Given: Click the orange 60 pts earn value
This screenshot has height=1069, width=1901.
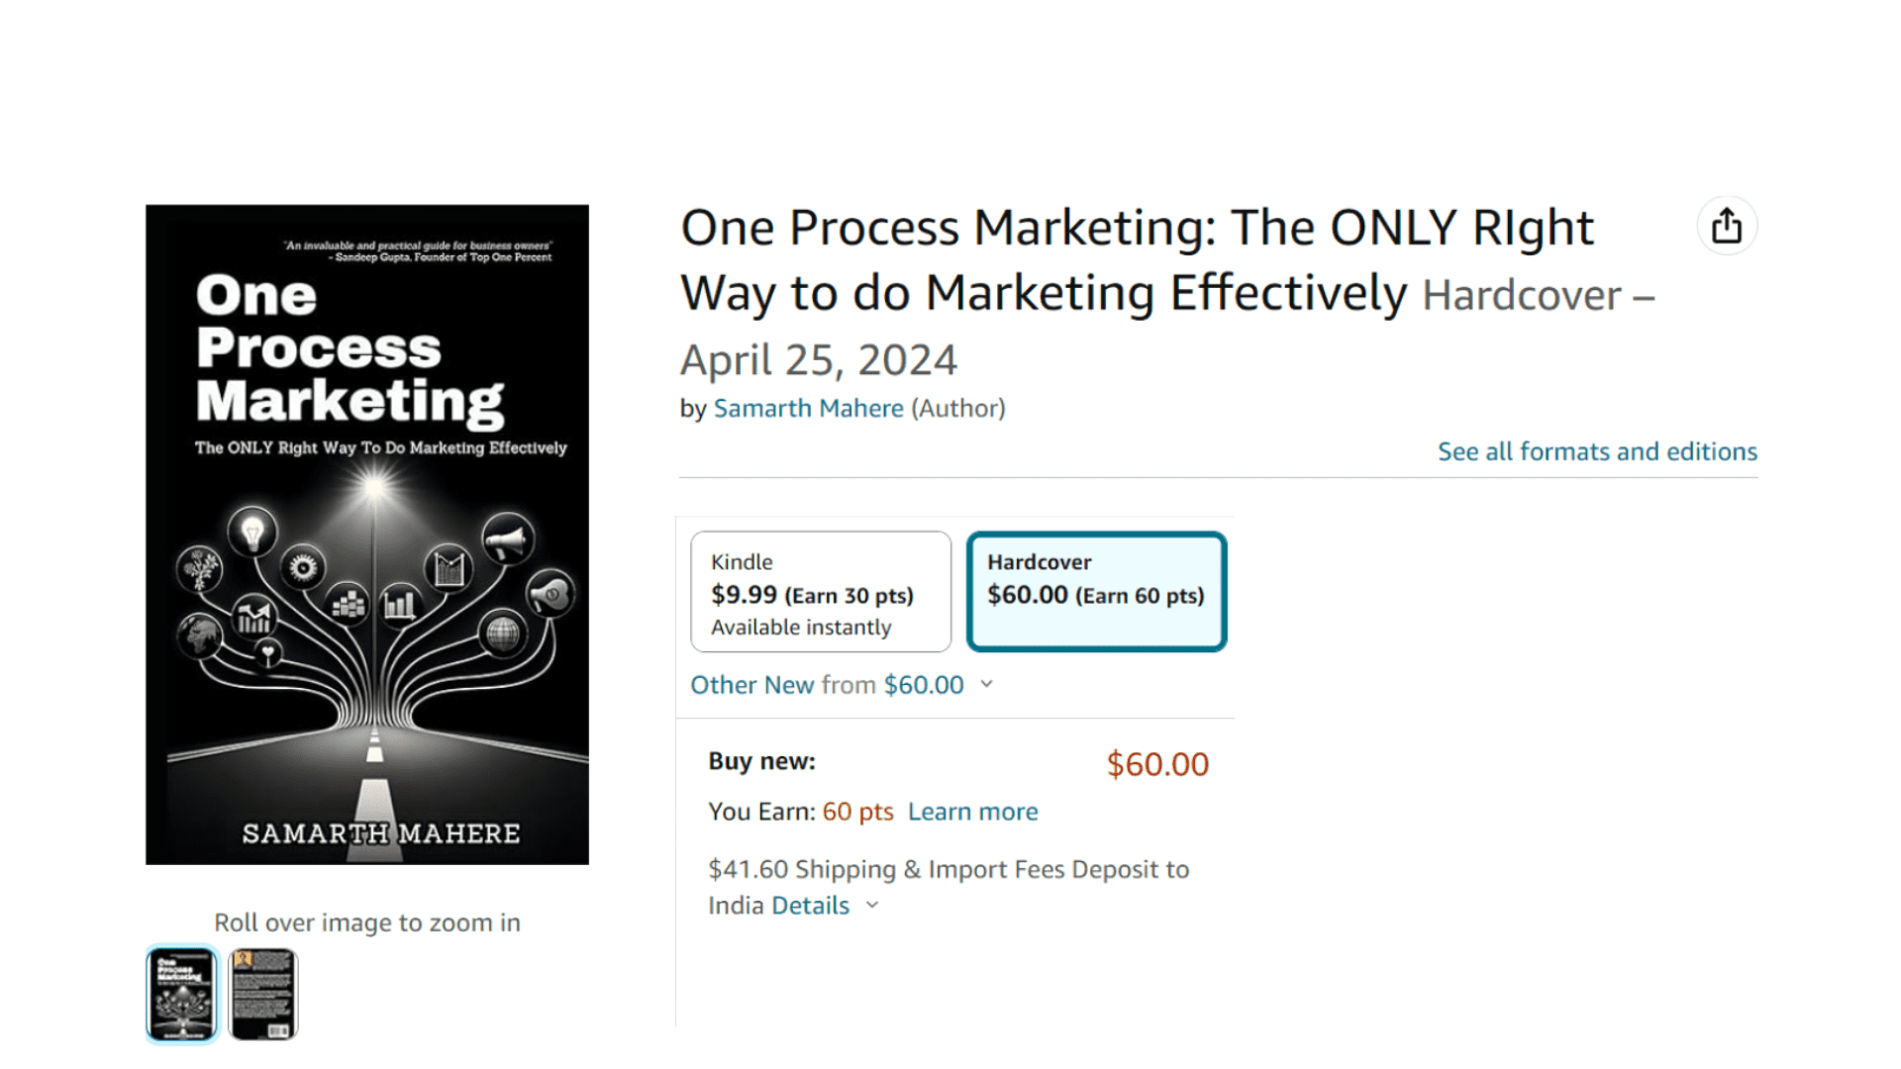Looking at the screenshot, I should pyautogui.click(x=857, y=812).
